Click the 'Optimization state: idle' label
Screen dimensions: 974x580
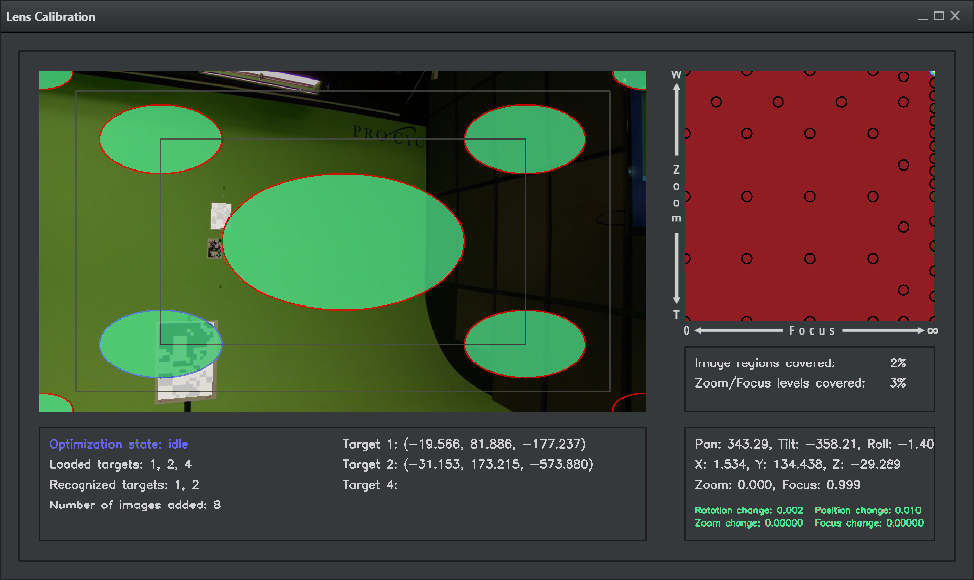tap(118, 444)
